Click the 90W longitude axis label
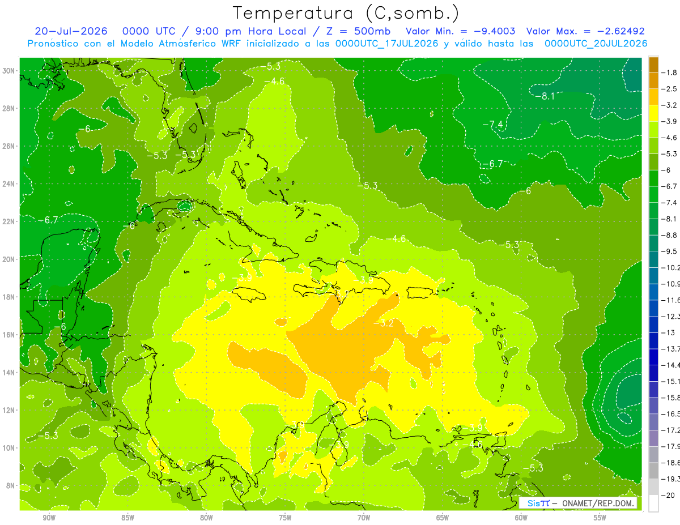This screenshot has width=680, height=525. click(49, 518)
